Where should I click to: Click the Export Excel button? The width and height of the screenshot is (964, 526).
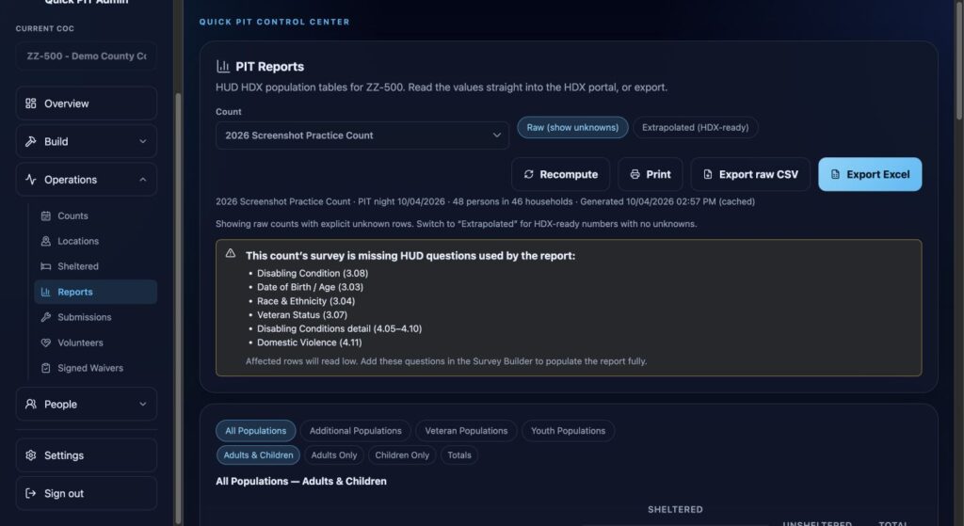coord(870,174)
